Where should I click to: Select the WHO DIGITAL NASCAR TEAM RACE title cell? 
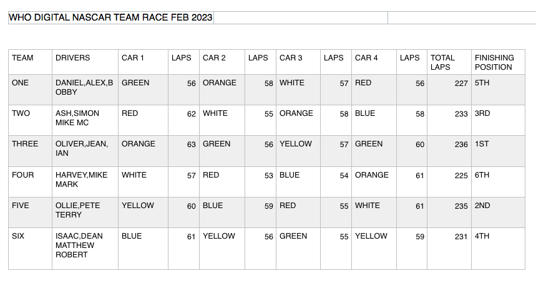tap(110, 17)
